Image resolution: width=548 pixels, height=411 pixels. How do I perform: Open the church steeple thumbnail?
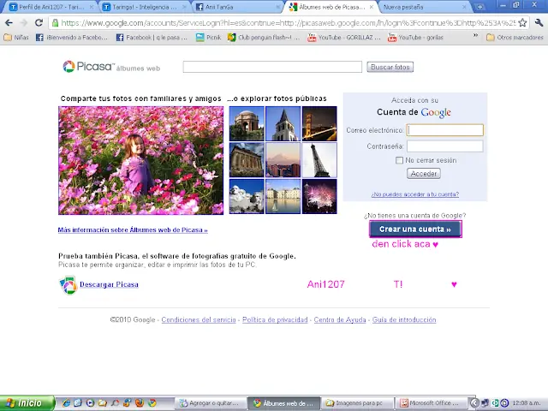pos(283,123)
